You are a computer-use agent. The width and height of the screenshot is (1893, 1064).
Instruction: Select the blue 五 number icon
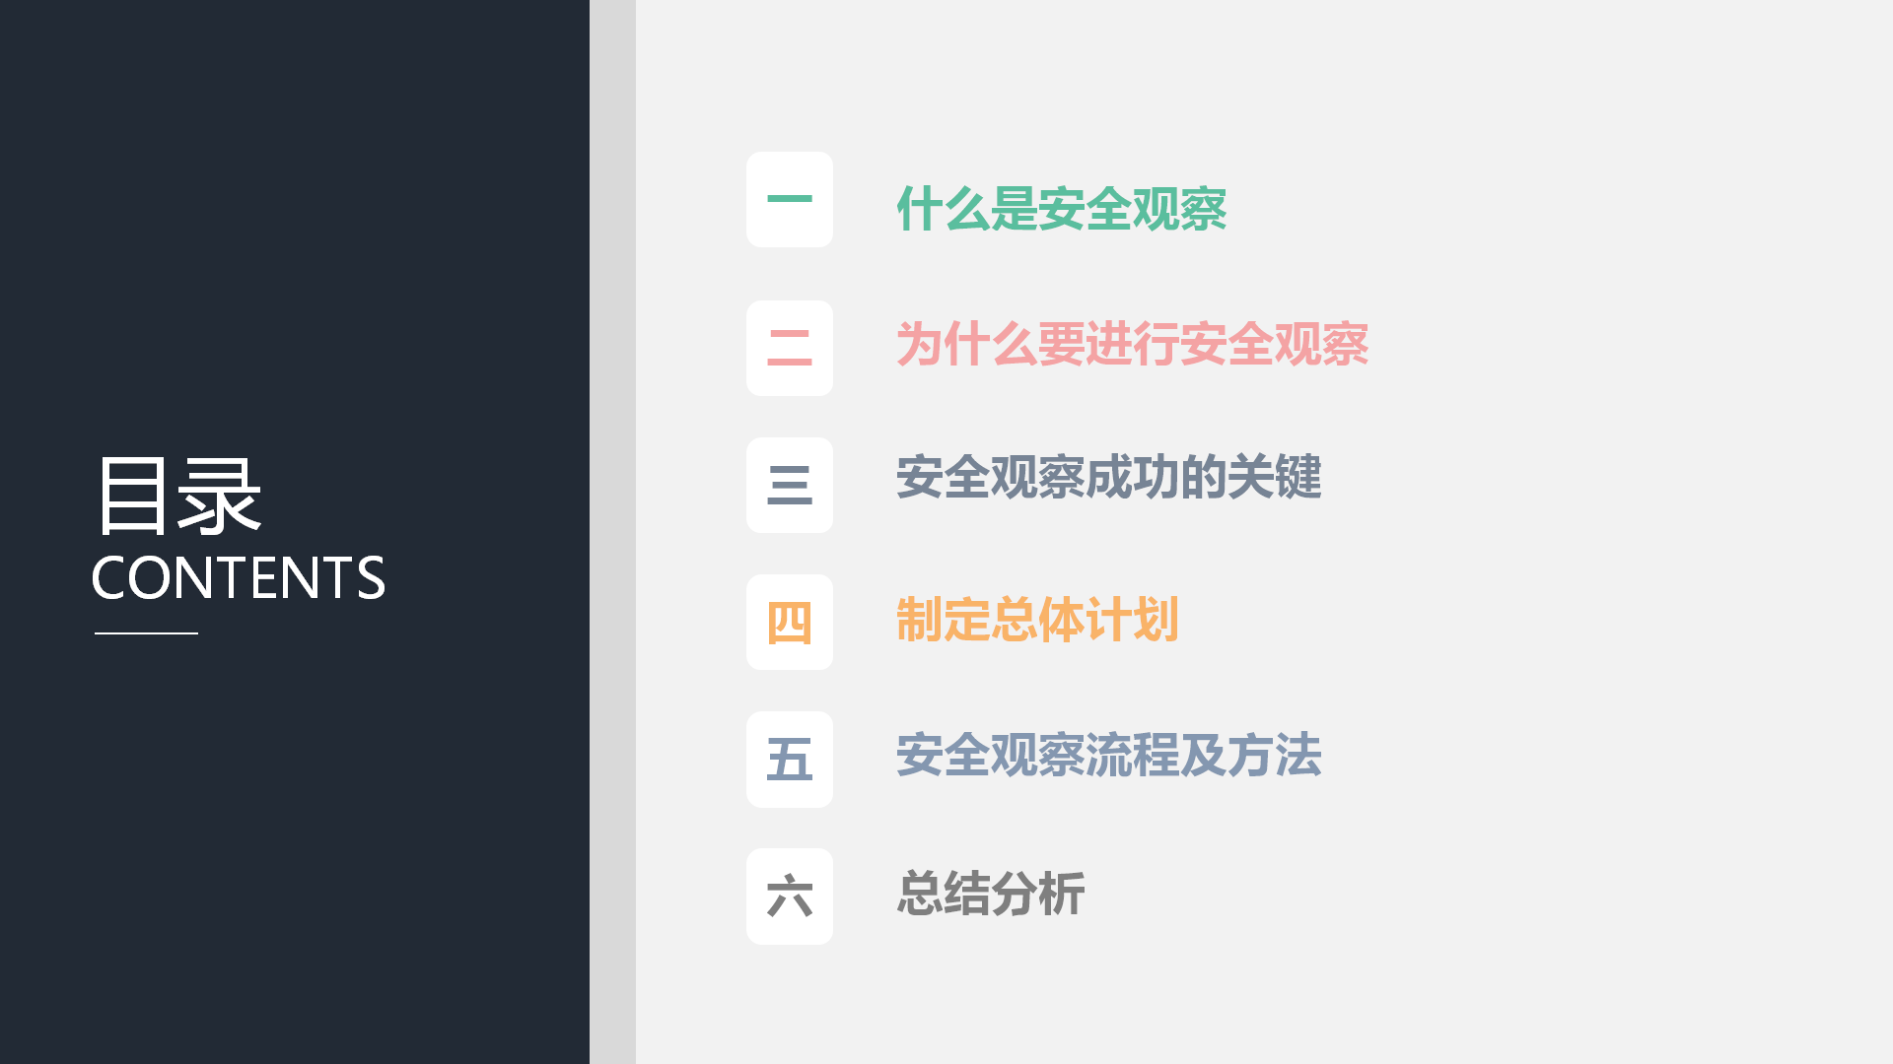coord(790,760)
